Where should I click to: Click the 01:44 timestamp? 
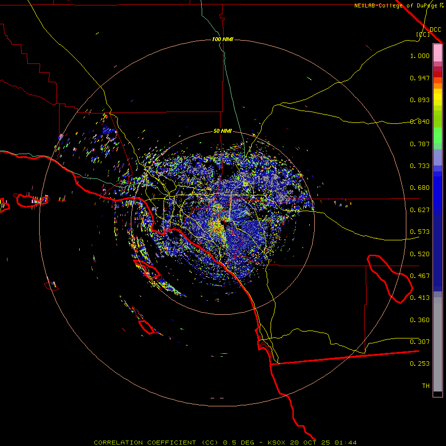345,443
